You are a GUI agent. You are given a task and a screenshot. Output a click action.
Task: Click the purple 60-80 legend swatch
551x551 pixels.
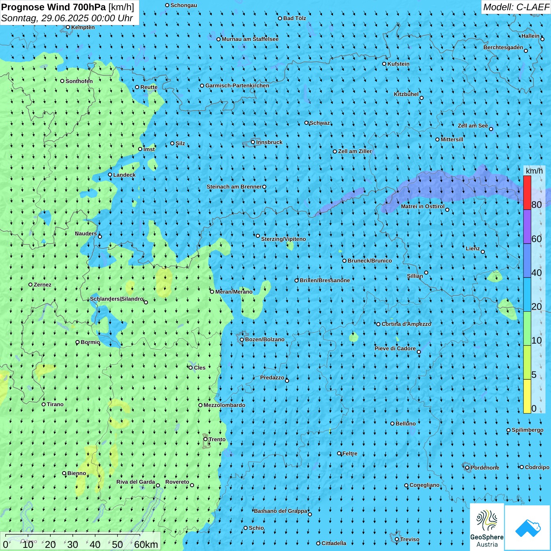(527, 227)
